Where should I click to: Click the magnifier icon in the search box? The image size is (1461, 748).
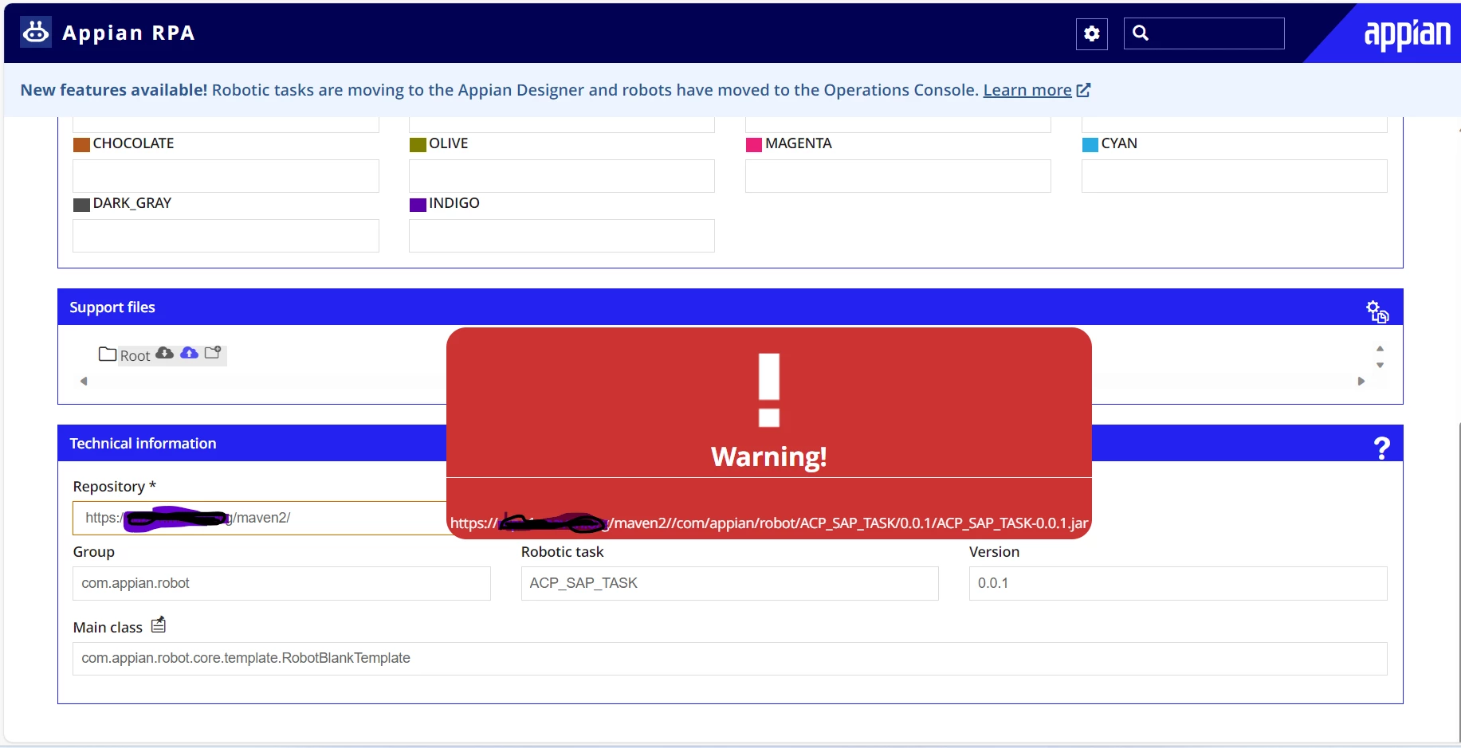1141,33
